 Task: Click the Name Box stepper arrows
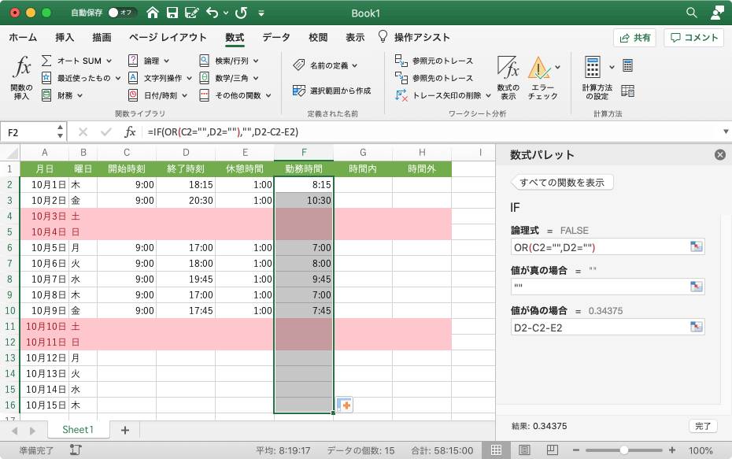click(x=61, y=131)
